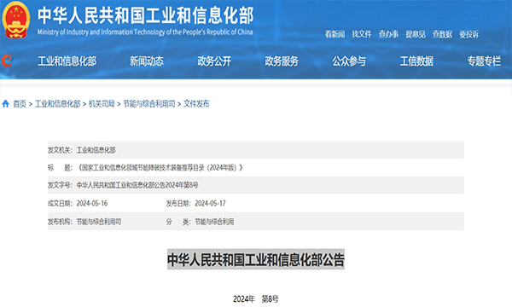Click the 发布机构 field label
This screenshot has width=512, height=307.
pos(61,222)
